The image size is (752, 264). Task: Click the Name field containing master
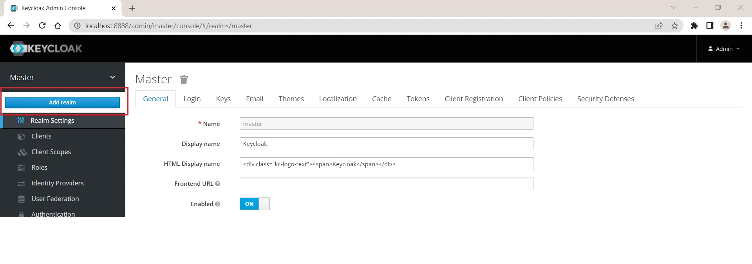pyautogui.click(x=386, y=124)
